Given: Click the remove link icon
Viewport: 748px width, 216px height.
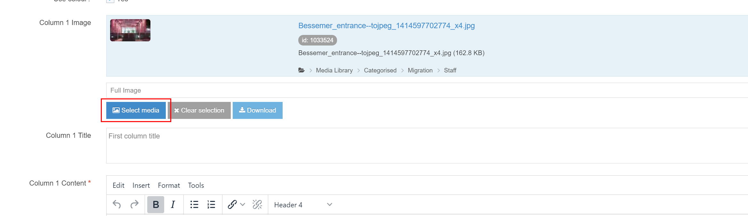Looking at the screenshot, I should [x=257, y=204].
